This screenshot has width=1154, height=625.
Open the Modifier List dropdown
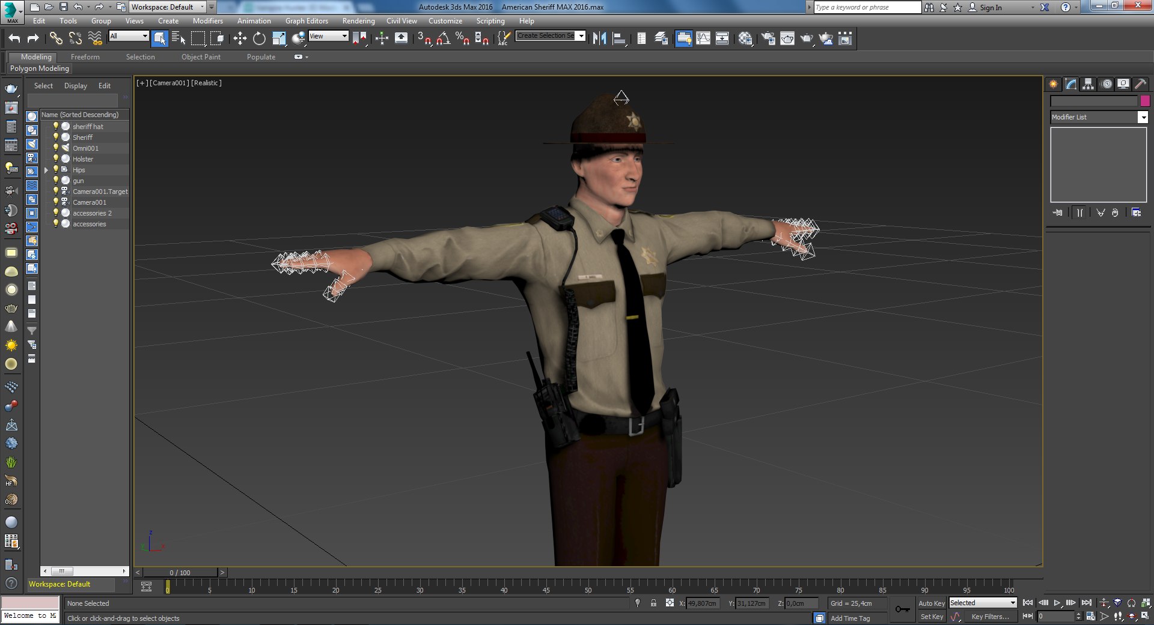click(1099, 117)
